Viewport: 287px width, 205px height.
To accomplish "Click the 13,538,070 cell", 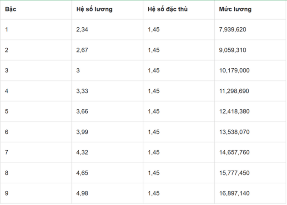I will click(x=234, y=132).
